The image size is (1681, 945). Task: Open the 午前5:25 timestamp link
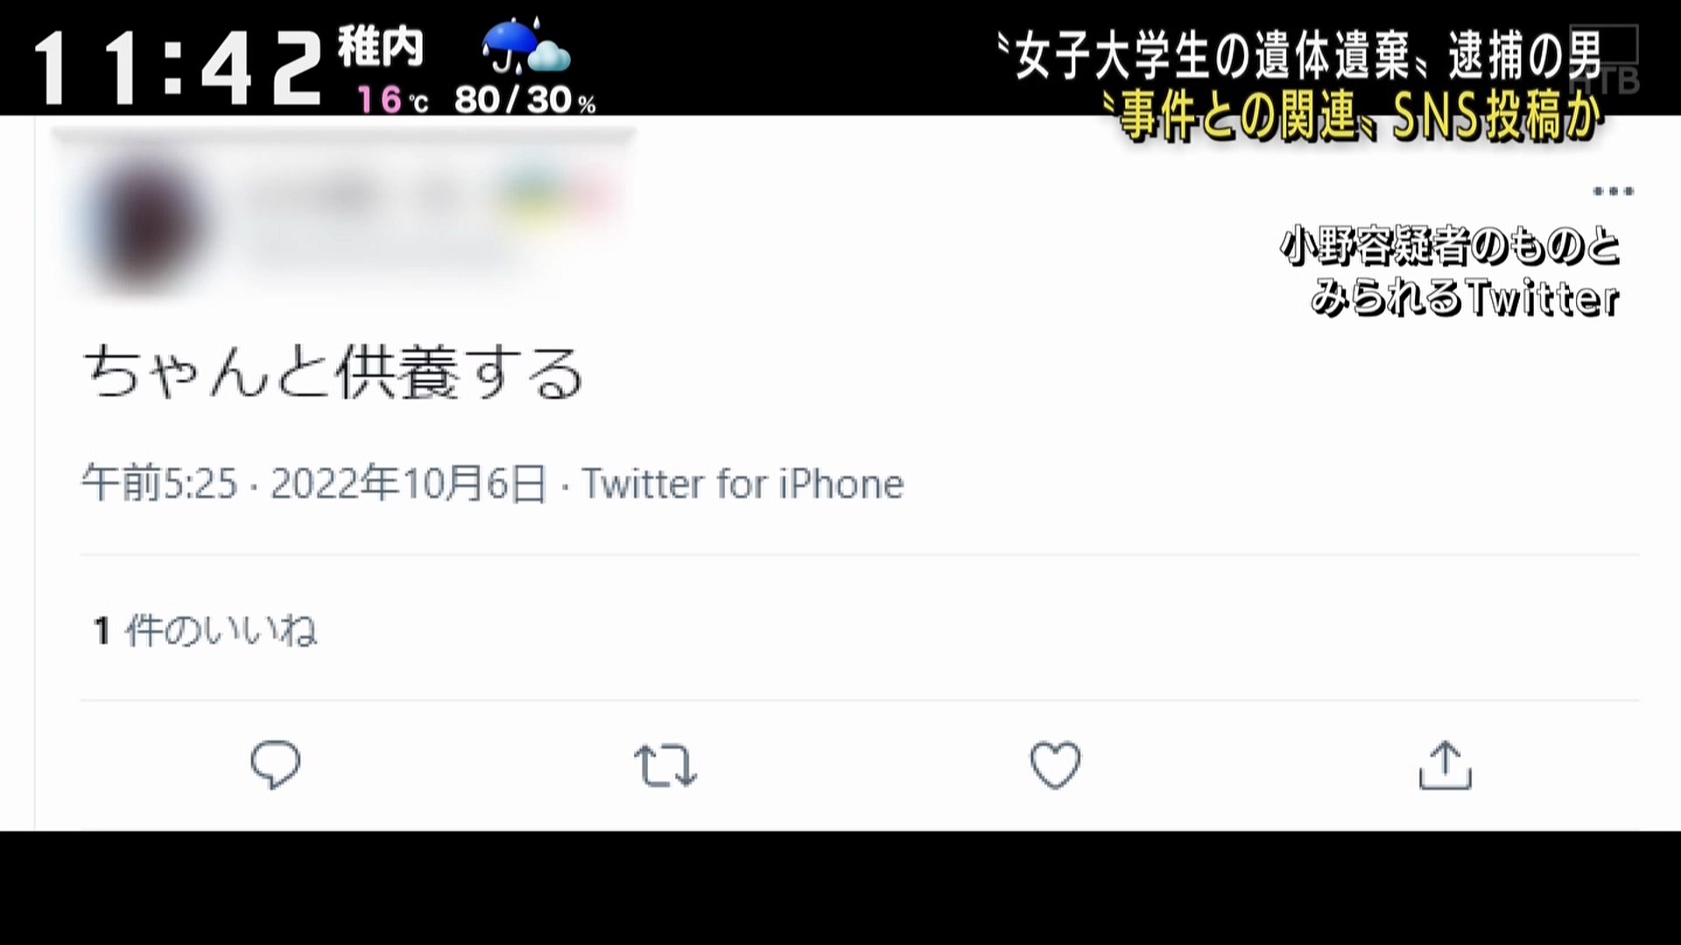click(x=159, y=483)
